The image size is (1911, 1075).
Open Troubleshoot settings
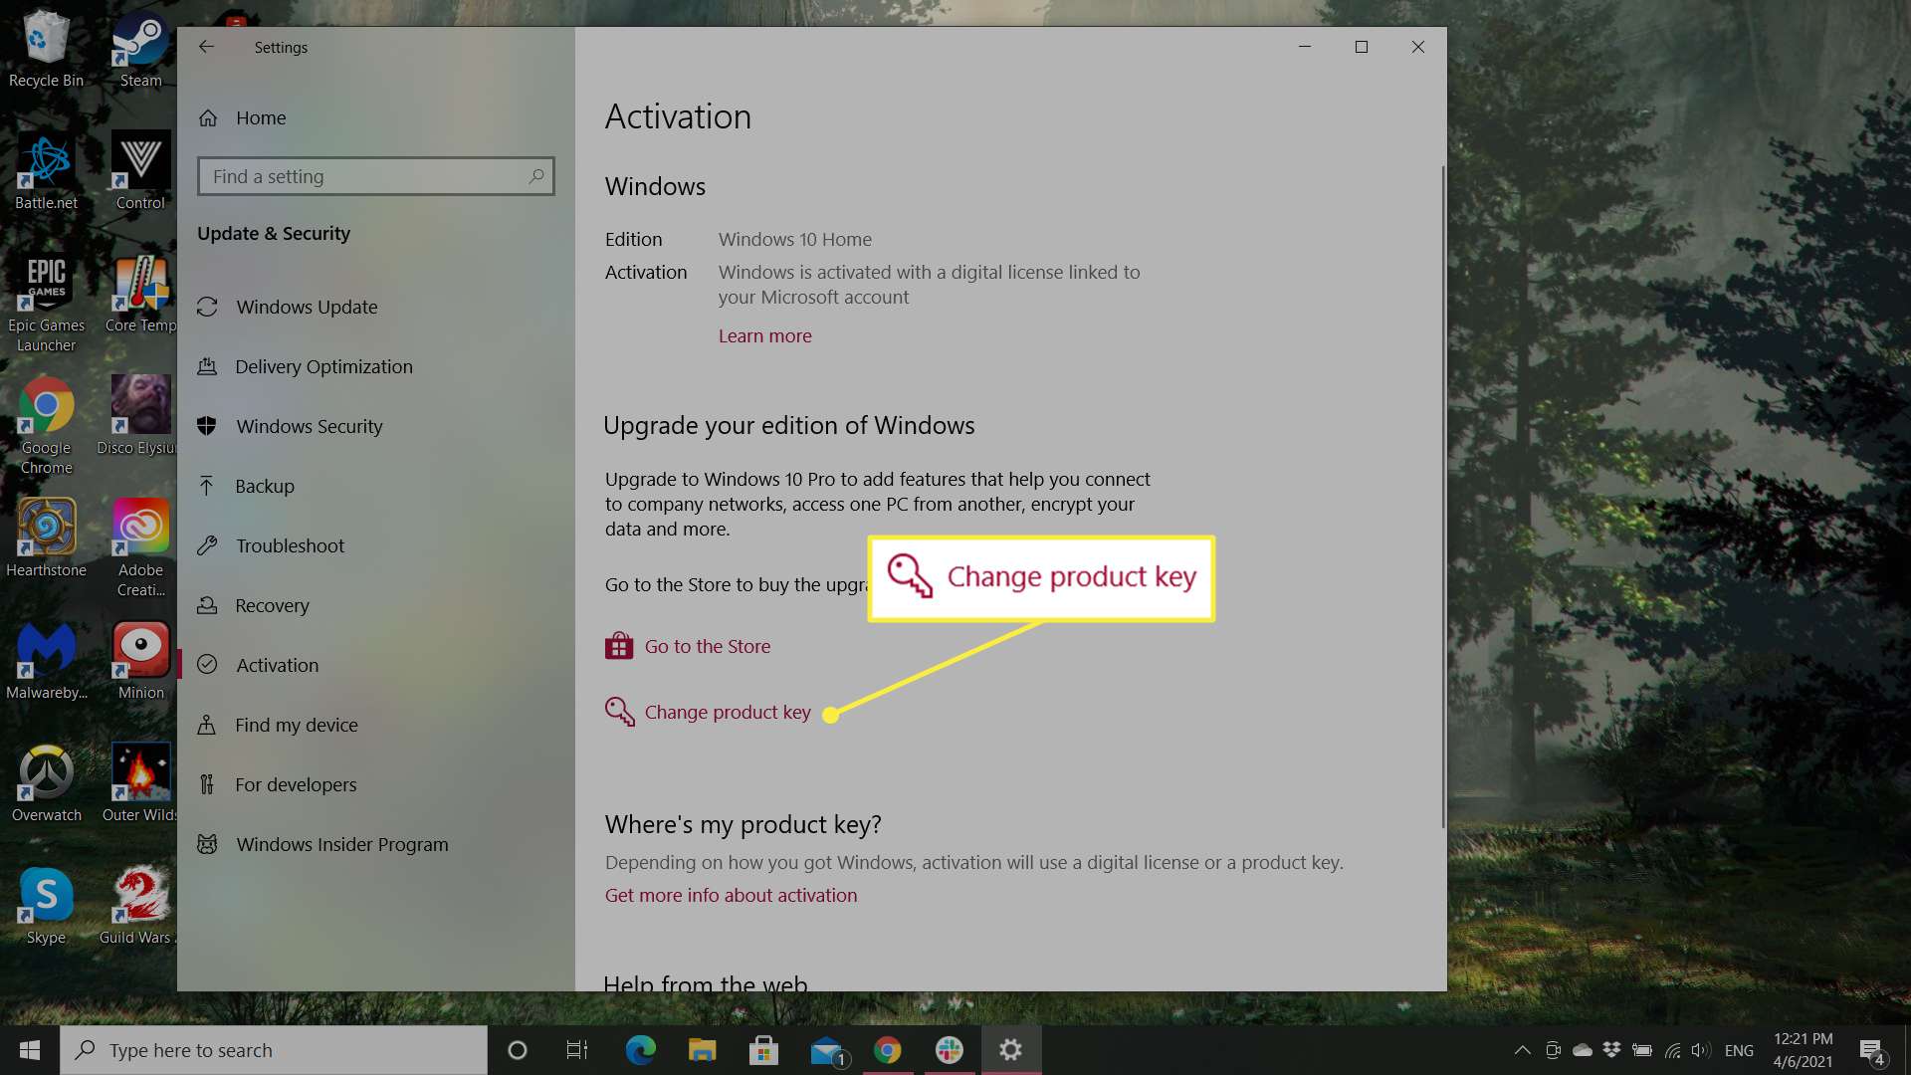[x=290, y=544]
